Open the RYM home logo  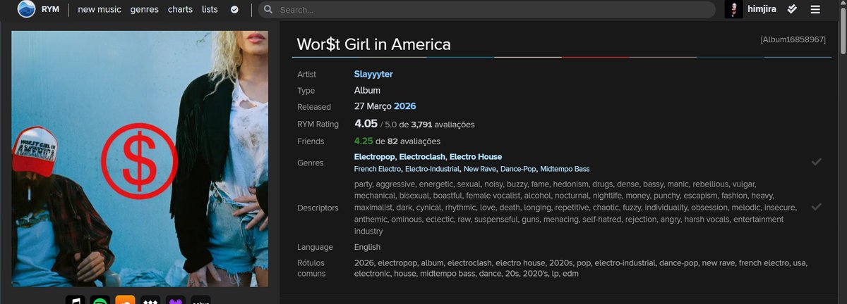[26, 9]
